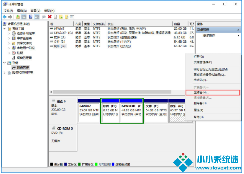Click the disk connect icon left of the red X
This screenshot has width=244, height=174.
coord(44,17)
